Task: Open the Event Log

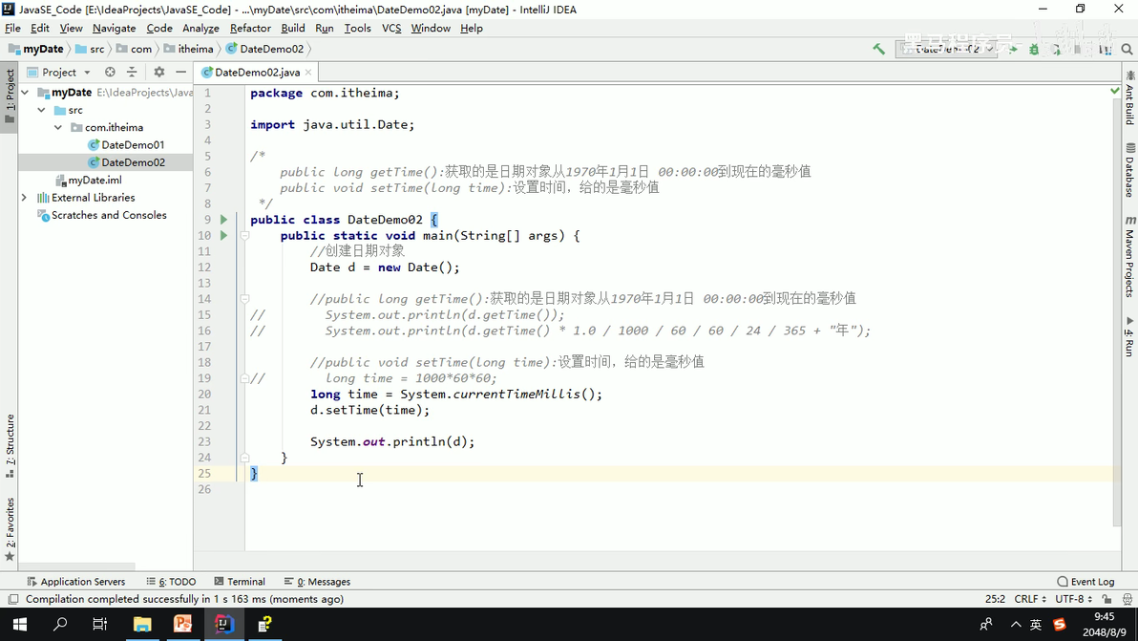Action: click(1085, 582)
